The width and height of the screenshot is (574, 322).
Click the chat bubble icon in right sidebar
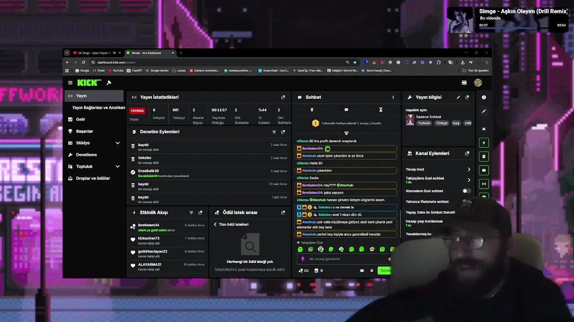(x=484, y=170)
